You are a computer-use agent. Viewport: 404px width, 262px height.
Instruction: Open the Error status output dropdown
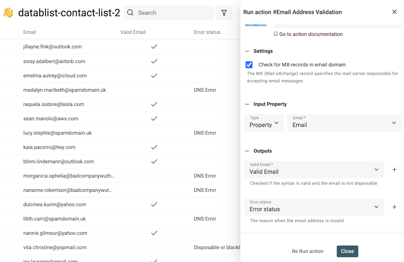[314, 207]
